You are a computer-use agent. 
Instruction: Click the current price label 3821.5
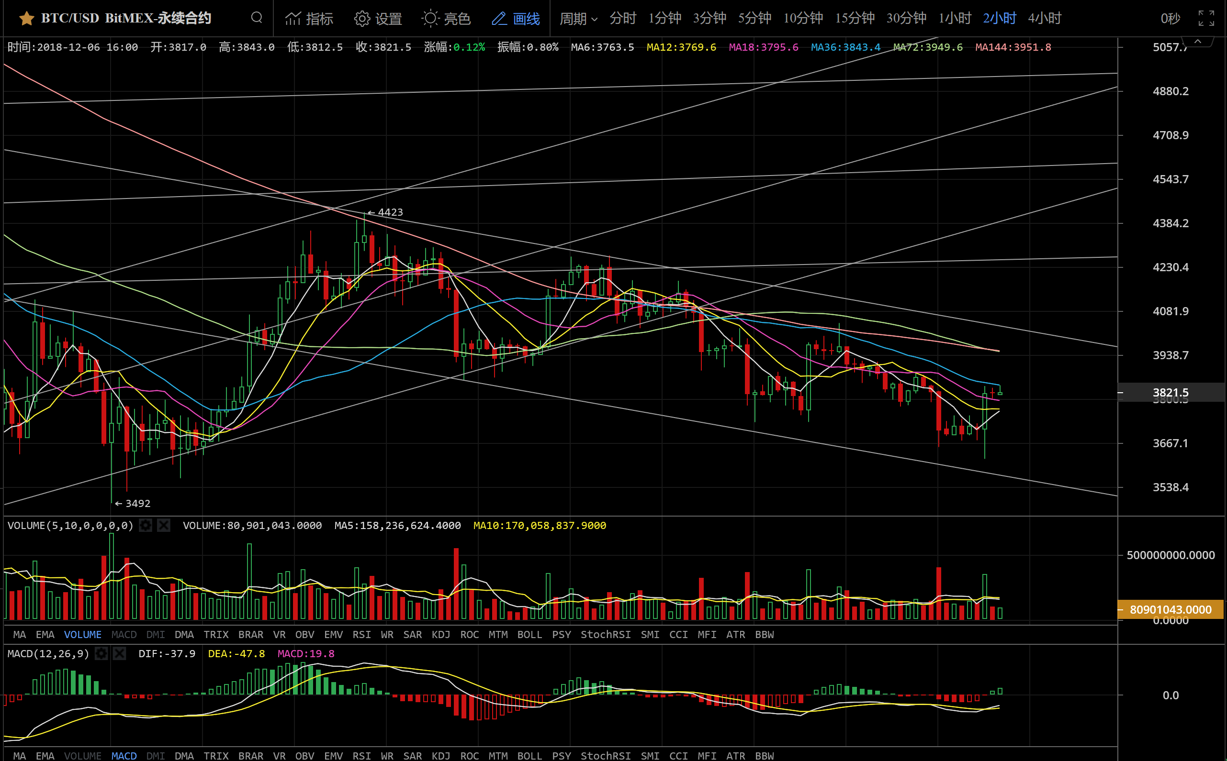click(x=1171, y=393)
